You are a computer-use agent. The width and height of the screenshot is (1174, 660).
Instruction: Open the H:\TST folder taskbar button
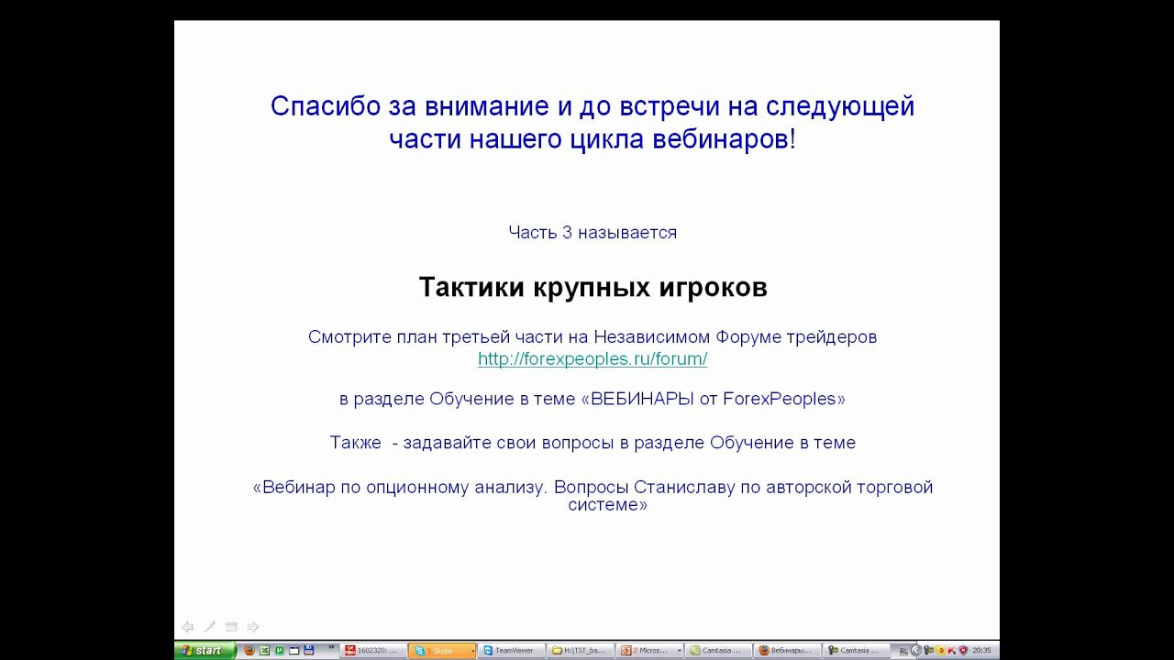(581, 651)
